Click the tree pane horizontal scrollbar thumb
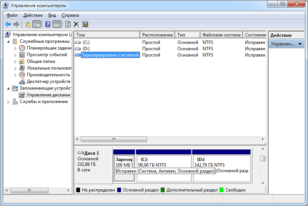This screenshot has width=308, height=206. coord(29,190)
